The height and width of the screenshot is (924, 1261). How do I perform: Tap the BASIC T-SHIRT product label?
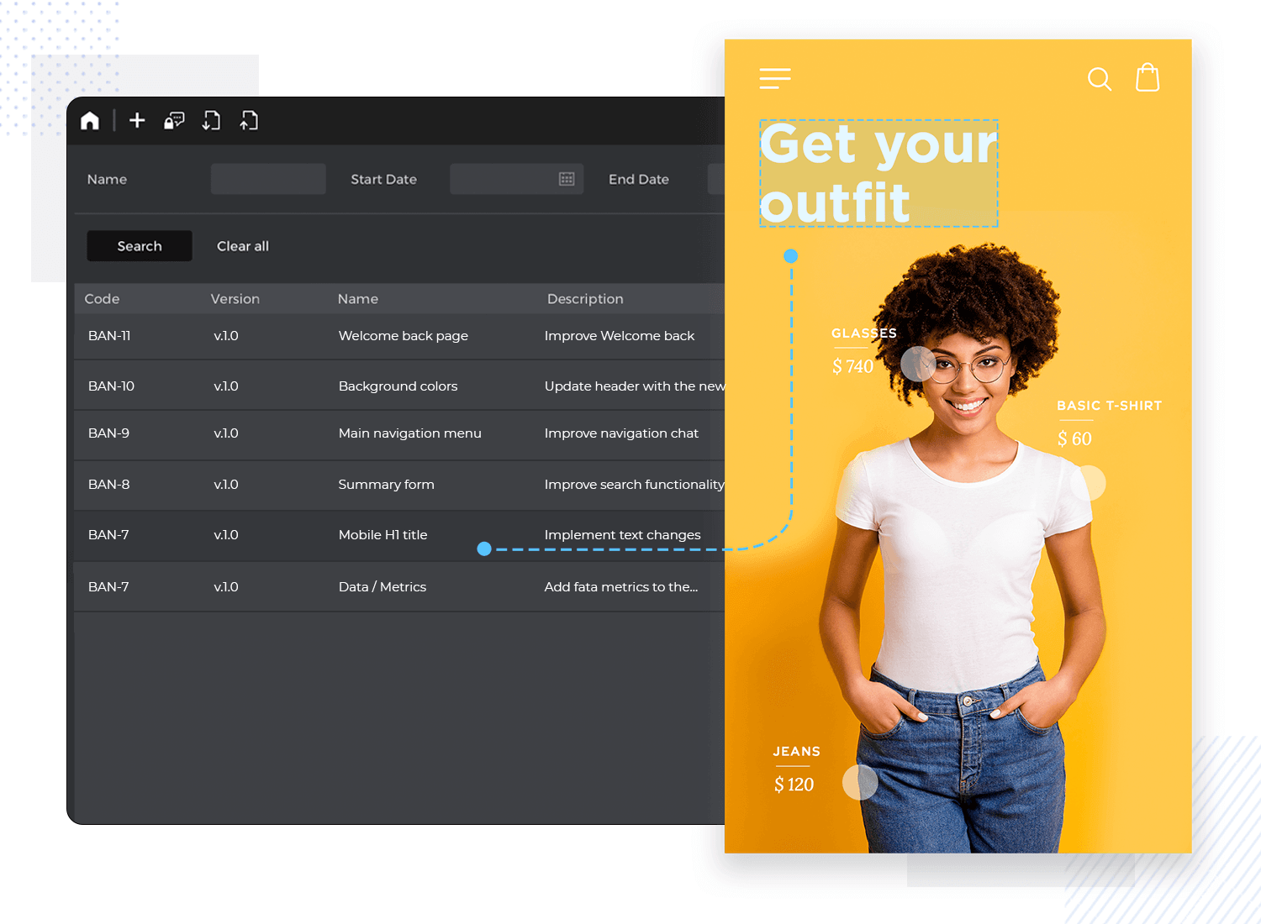(x=1109, y=406)
